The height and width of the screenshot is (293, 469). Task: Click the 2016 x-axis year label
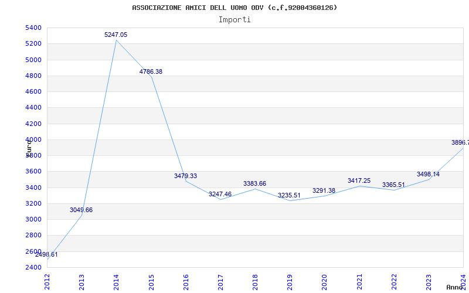pos(186,282)
